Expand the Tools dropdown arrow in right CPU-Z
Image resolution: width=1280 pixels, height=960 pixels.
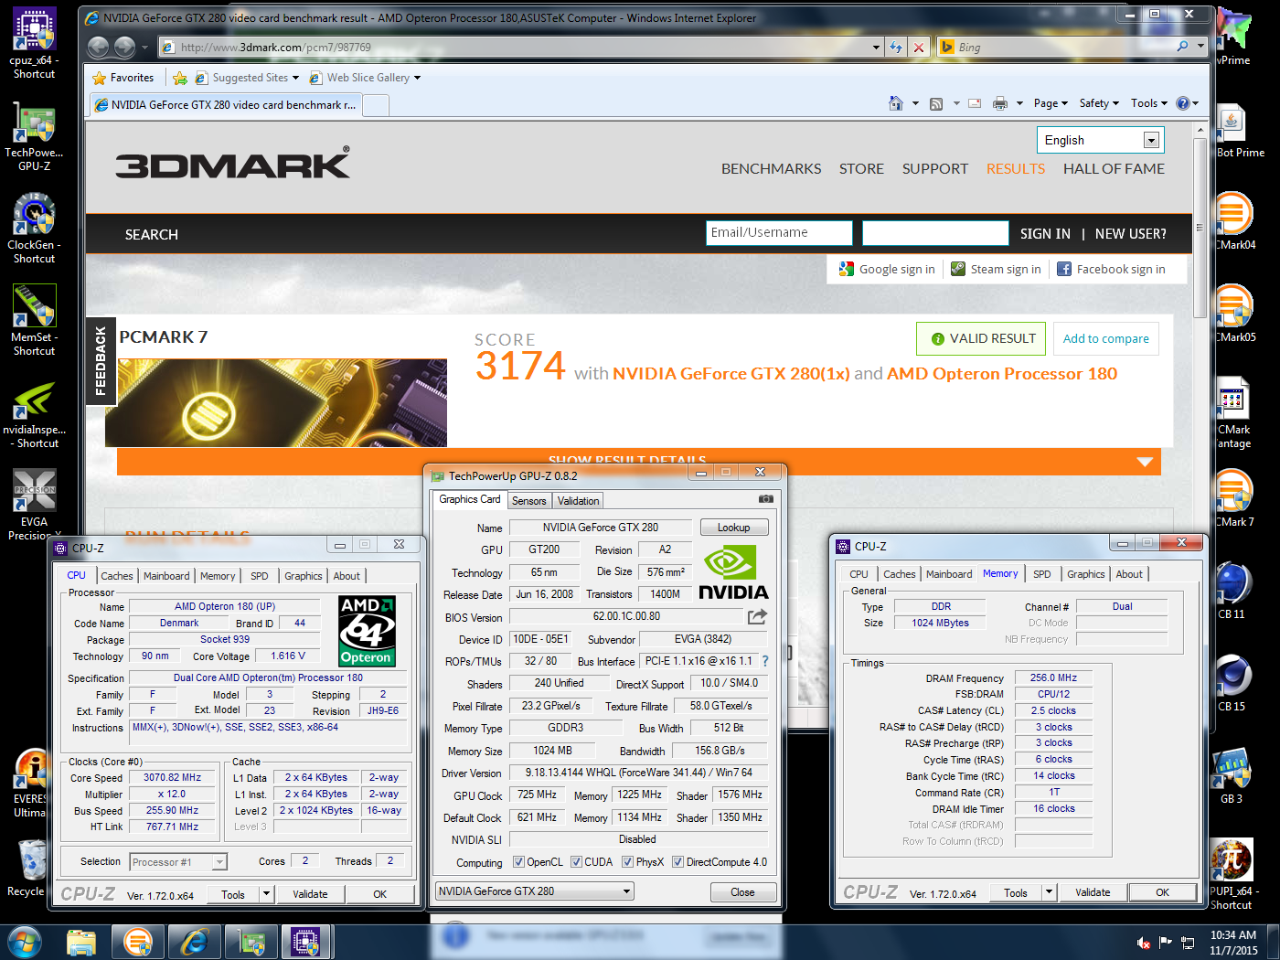click(1049, 892)
